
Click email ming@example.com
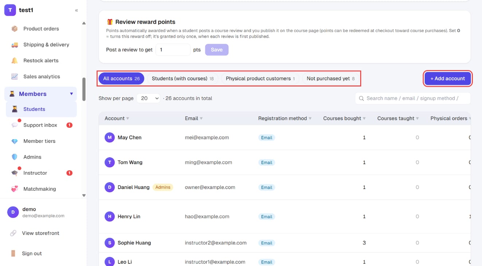[209, 162]
